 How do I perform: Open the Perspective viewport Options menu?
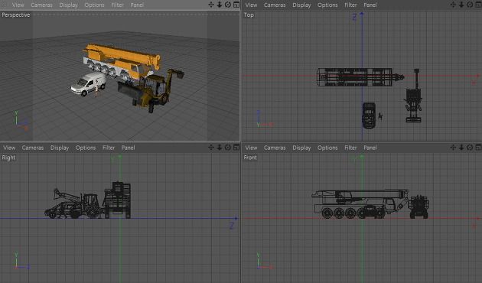pos(94,5)
